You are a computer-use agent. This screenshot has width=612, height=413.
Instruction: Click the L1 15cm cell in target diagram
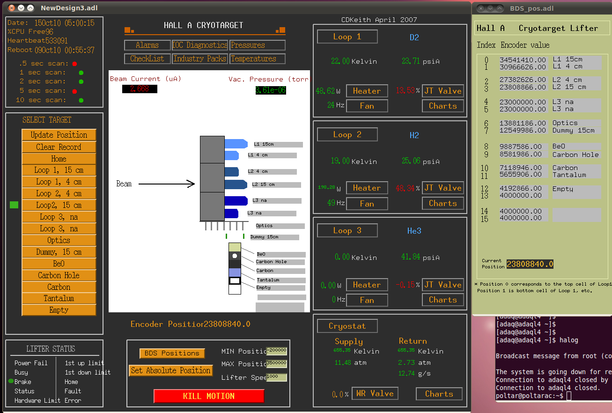pos(236,144)
